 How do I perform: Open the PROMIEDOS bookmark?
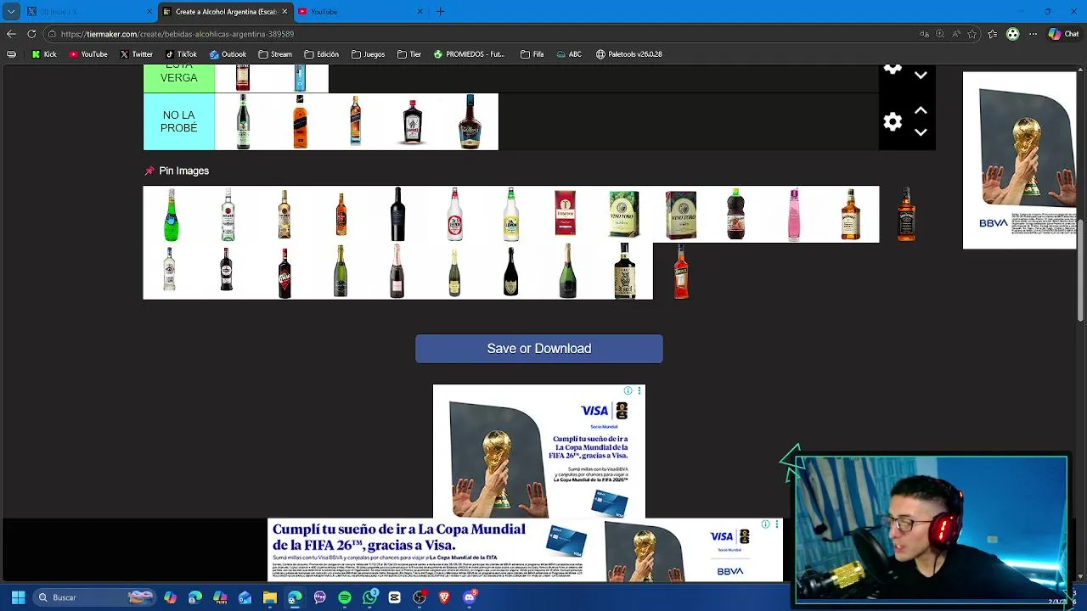point(469,54)
